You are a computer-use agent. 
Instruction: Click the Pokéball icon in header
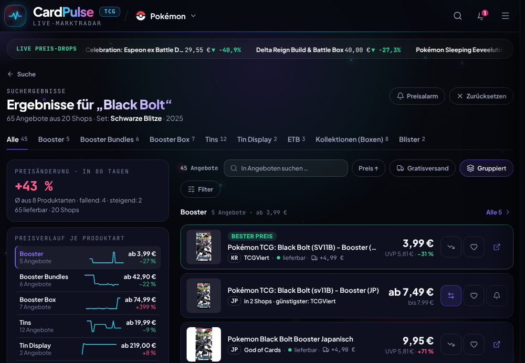coord(141,16)
